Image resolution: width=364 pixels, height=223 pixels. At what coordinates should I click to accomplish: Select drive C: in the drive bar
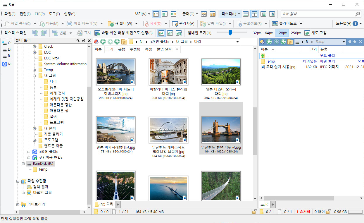pos(7,43)
